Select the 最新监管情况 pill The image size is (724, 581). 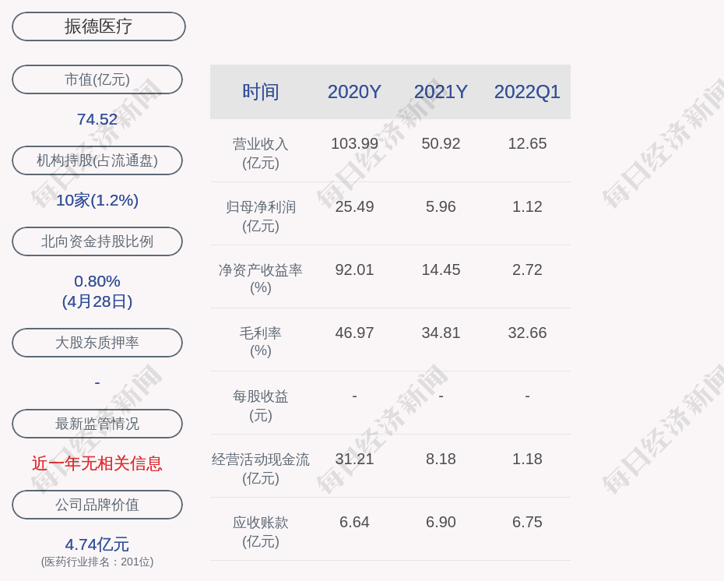(97, 424)
